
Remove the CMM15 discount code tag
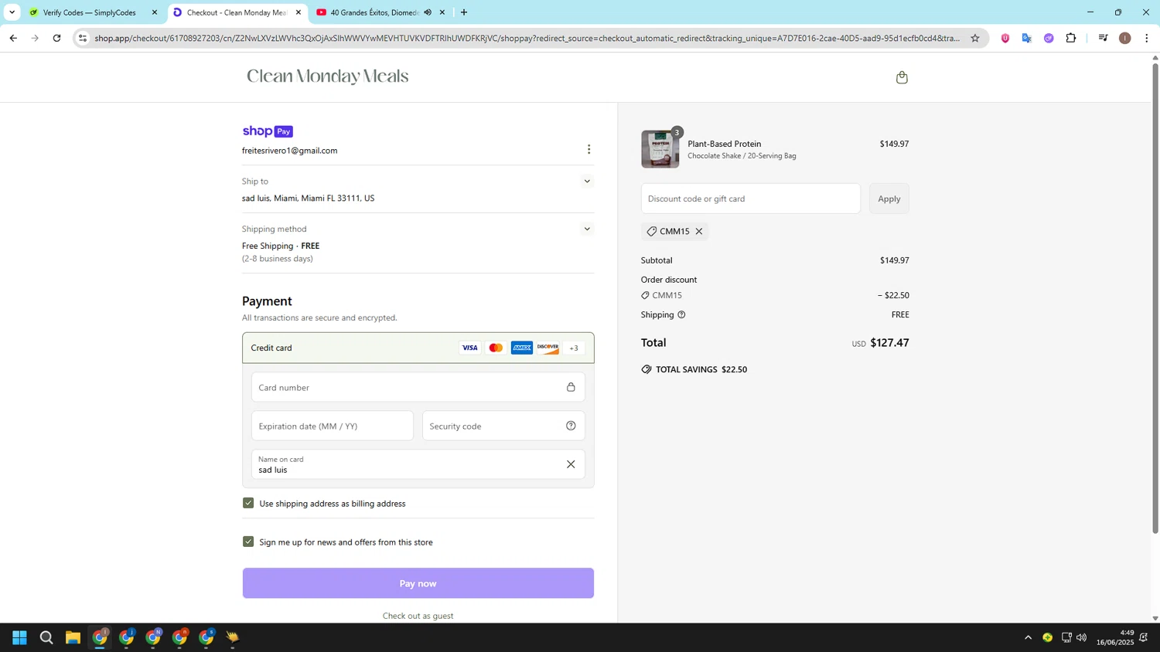699,231
